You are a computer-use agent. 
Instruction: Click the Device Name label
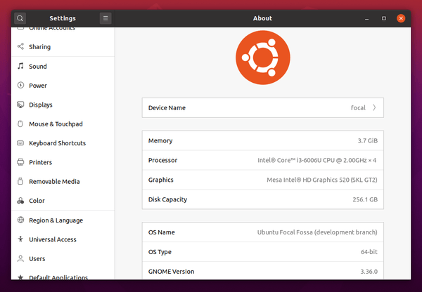(x=167, y=107)
